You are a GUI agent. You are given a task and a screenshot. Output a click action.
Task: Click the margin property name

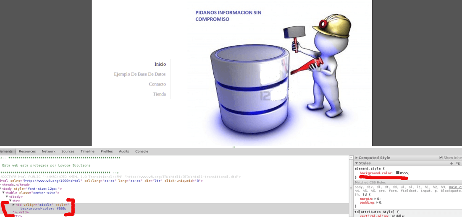pos(367,199)
